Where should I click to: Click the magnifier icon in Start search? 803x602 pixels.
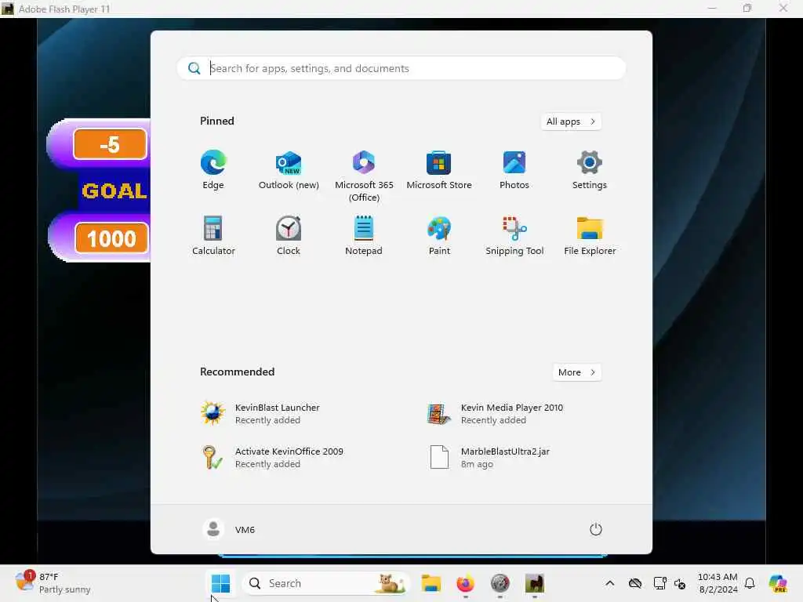(194, 68)
